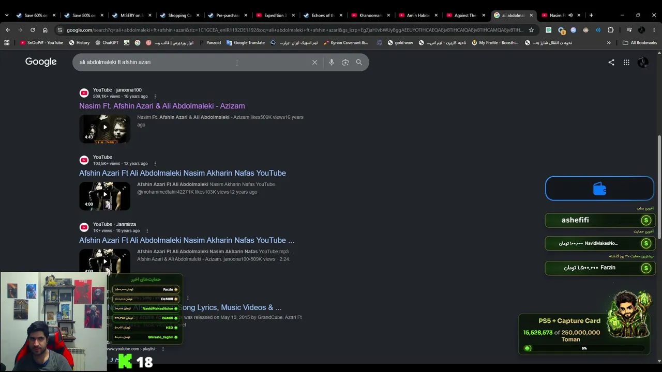The height and width of the screenshot is (372, 662).
Task: Switch to the Expedition 33 YouTube tab
Action: [x=275, y=16]
